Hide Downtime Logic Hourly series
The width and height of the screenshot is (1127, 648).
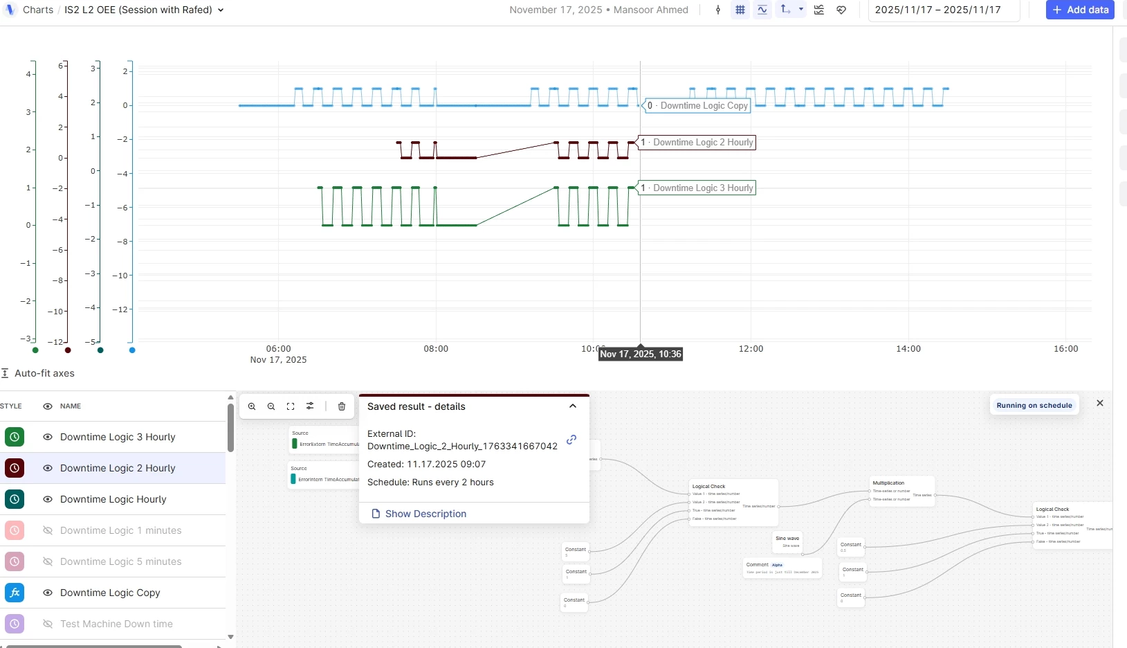pos(48,499)
